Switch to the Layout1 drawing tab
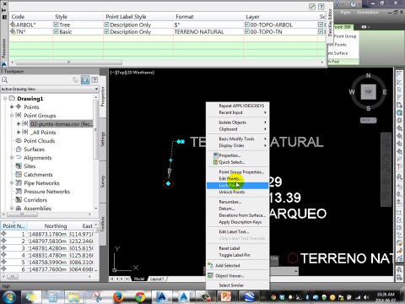 pos(157,279)
